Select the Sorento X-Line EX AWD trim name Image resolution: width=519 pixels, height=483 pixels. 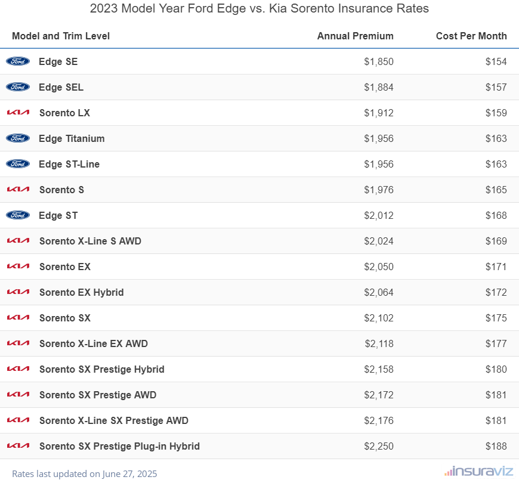point(94,343)
